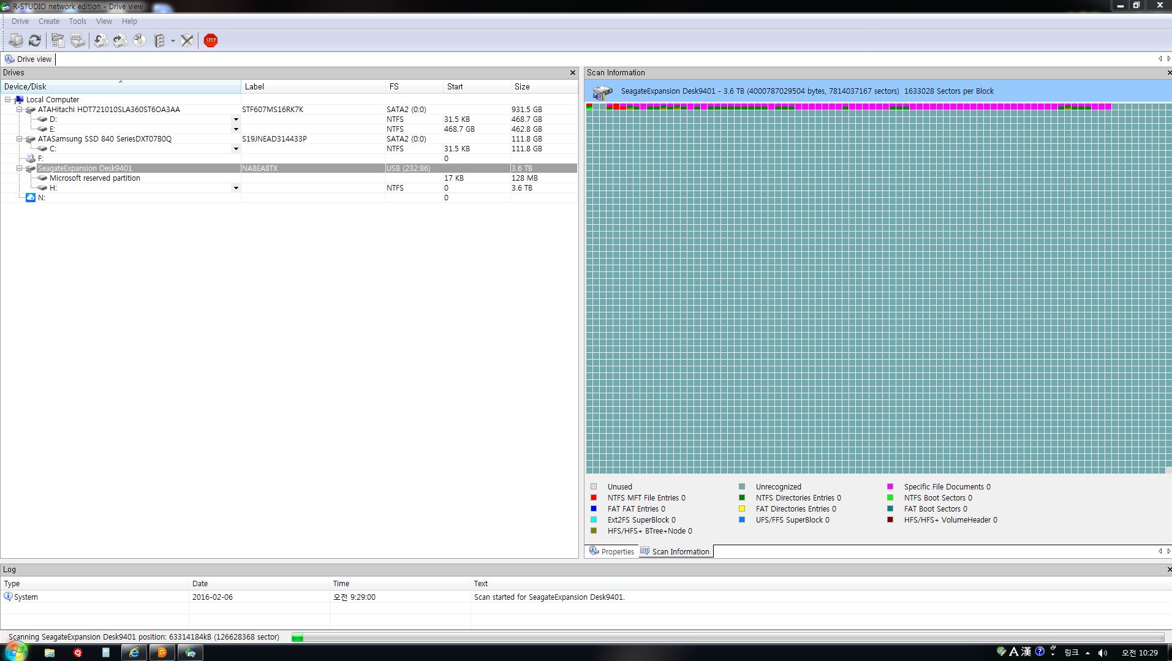The height and width of the screenshot is (661, 1172).
Task: Open the Tools menu
Action: [77, 21]
